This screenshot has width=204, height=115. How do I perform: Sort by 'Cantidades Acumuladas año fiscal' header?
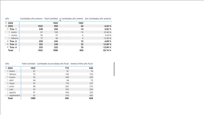pyautogui.click(x=53, y=64)
